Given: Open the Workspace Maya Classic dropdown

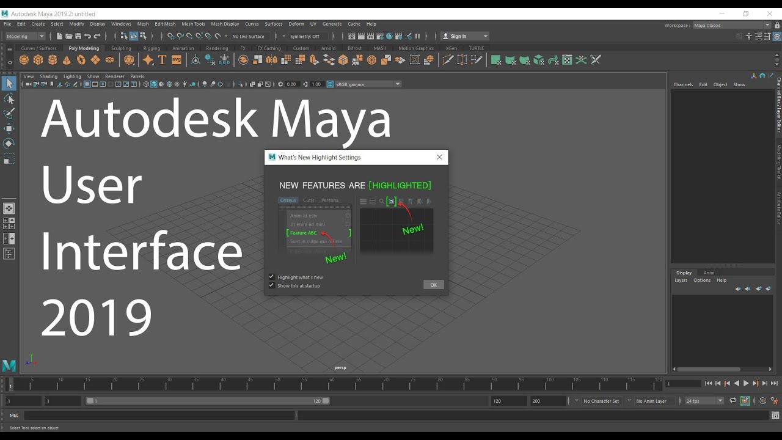Looking at the screenshot, I should point(732,25).
